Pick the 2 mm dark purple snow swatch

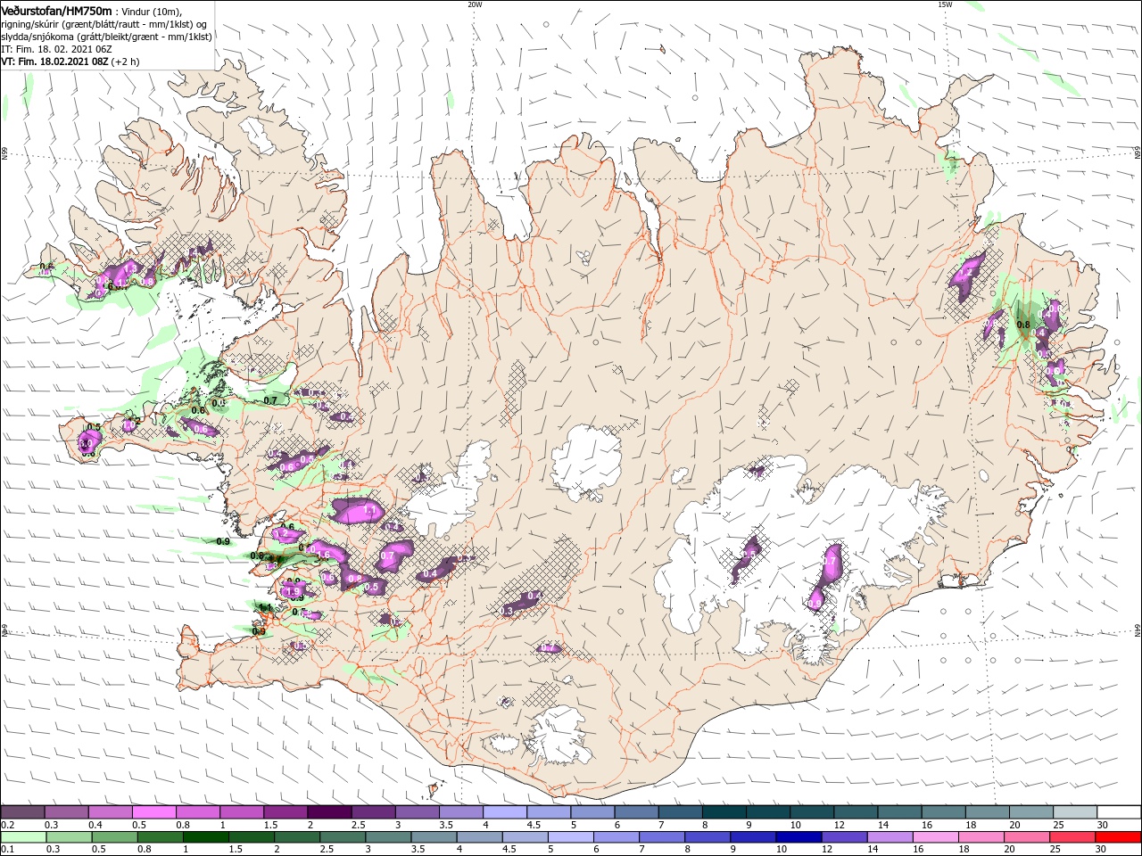coord(328,812)
